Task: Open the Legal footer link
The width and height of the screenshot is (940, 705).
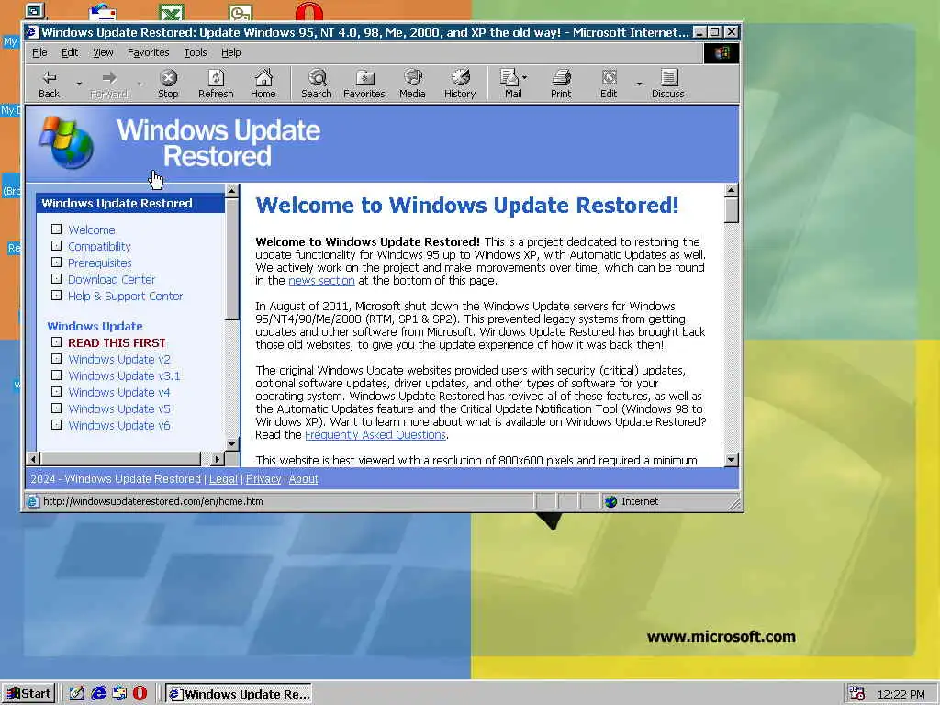Action: pyautogui.click(x=223, y=479)
